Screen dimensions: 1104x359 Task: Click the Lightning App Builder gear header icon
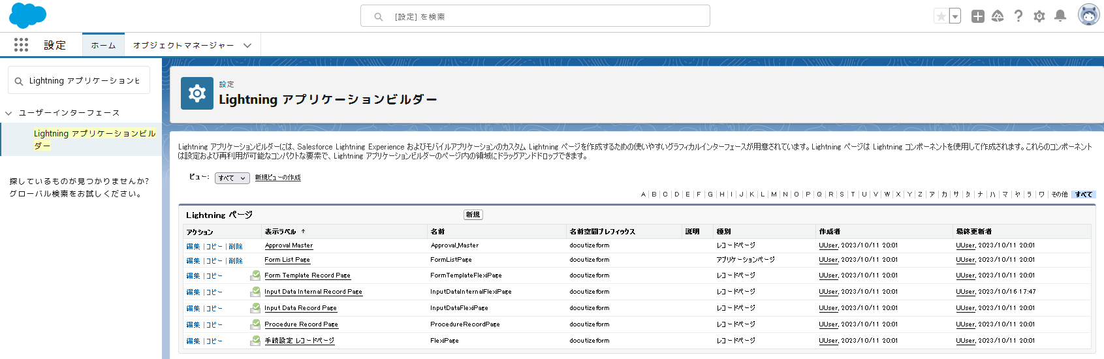(x=197, y=93)
